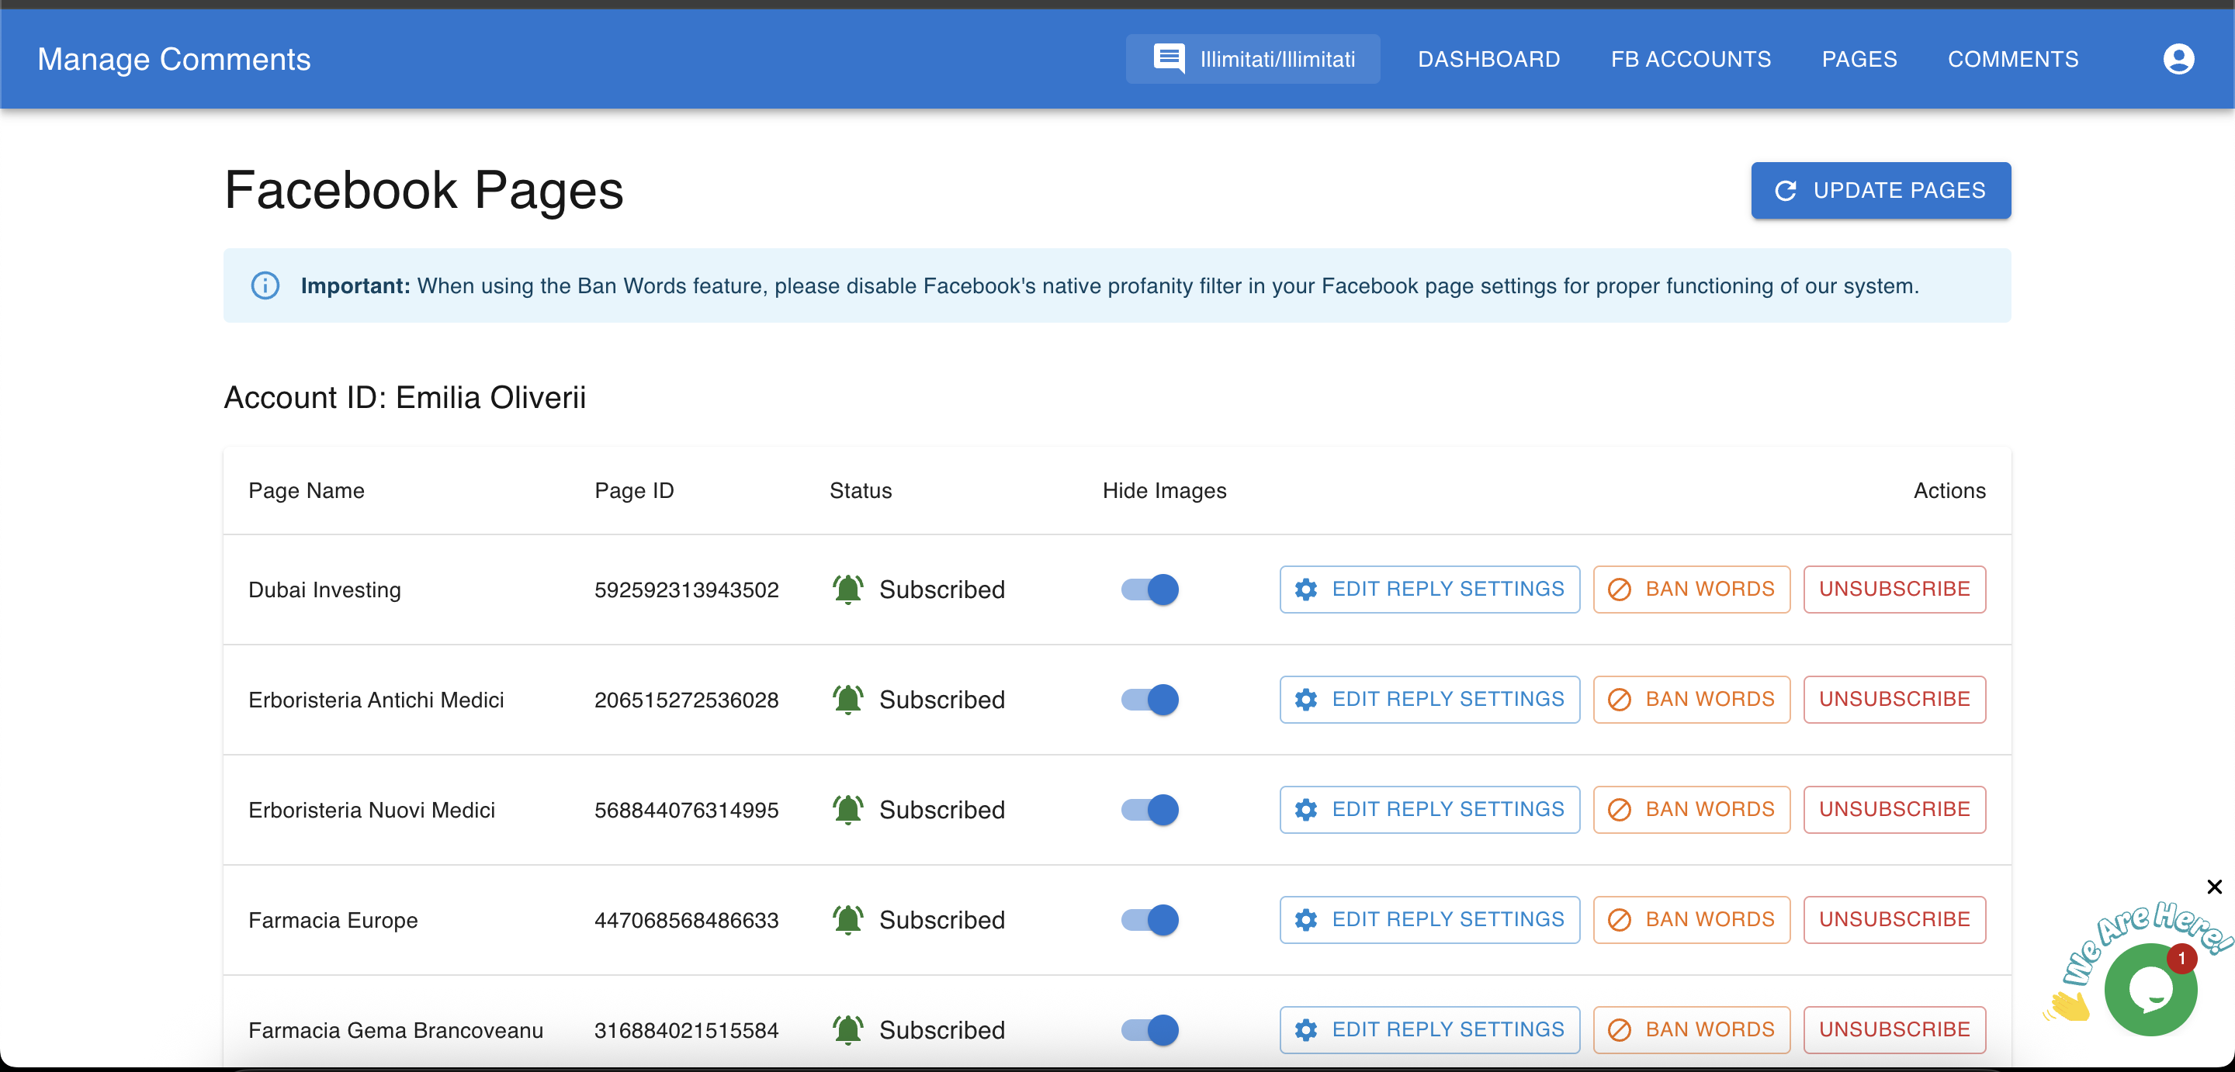The height and width of the screenshot is (1072, 2235).
Task: Edit reply settings for Dubai Investing
Action: pyautogui.click(x=1429, y=589)
